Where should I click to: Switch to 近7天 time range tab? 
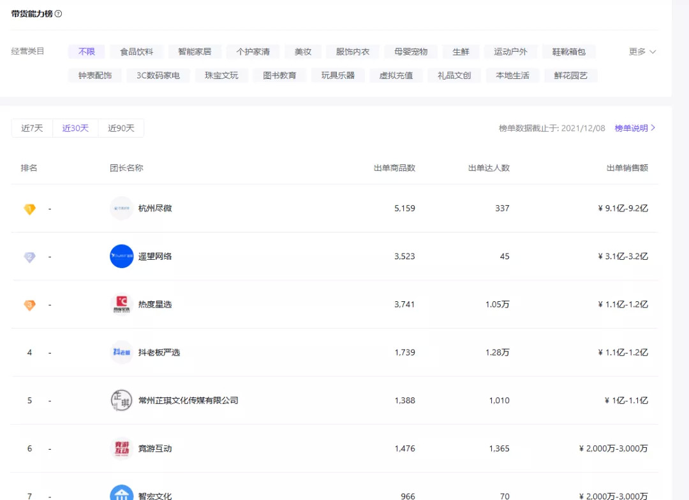(32, 128)
